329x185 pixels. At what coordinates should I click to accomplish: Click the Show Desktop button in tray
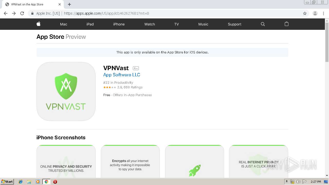tap(326, 182)
